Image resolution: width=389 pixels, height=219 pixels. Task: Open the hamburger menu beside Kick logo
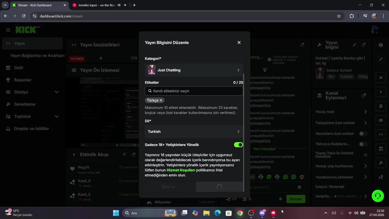click(x=8, y=30)
